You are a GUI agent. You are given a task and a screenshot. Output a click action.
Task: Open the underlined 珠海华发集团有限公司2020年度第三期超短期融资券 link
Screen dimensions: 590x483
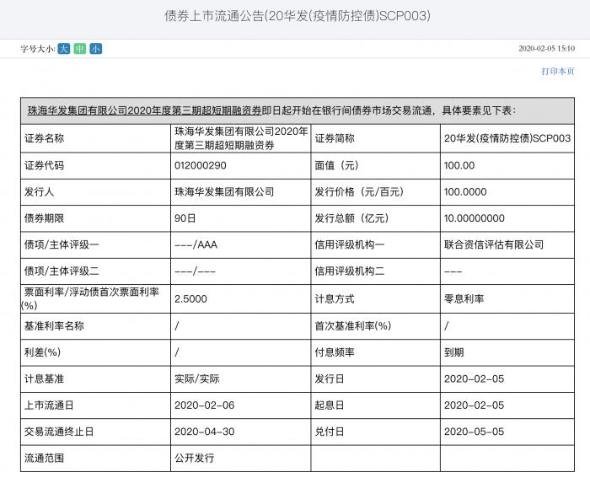[144, 110]
